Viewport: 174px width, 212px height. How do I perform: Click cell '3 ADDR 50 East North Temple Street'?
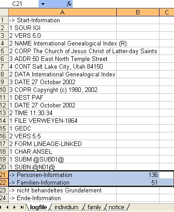(x=62, y=59)
